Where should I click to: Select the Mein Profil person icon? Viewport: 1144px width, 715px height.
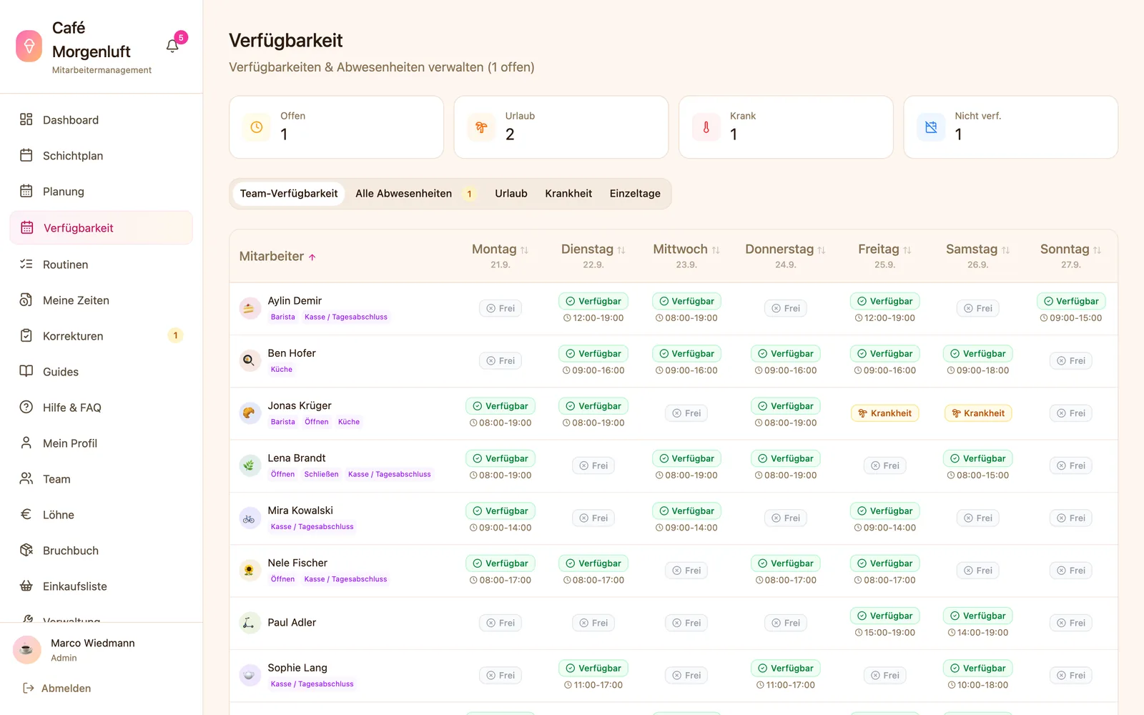[x=26, y=443]
